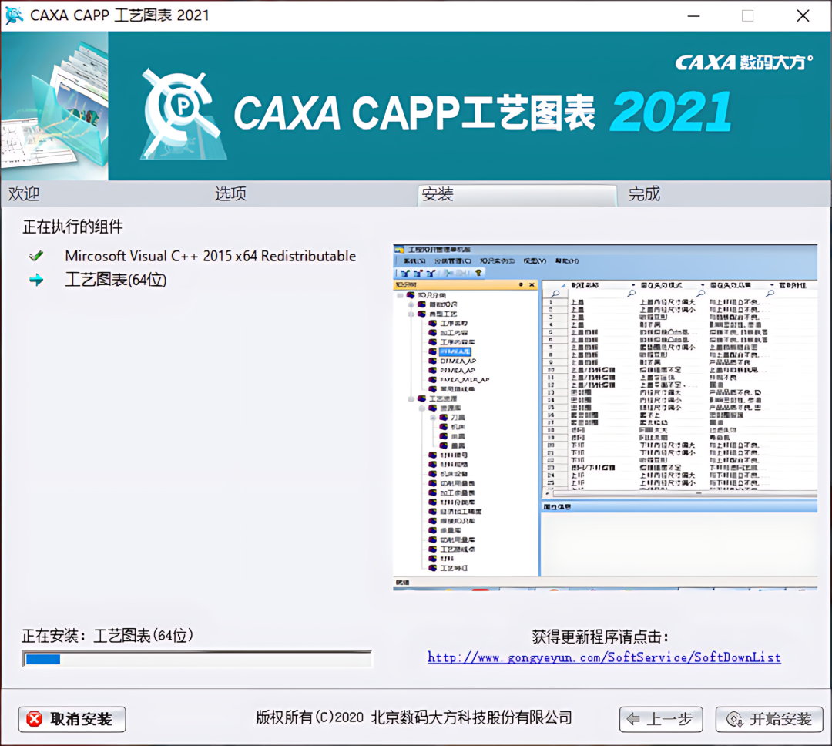
Task: Click the left arrow icon on 上一步
Action: pos(633,720)
